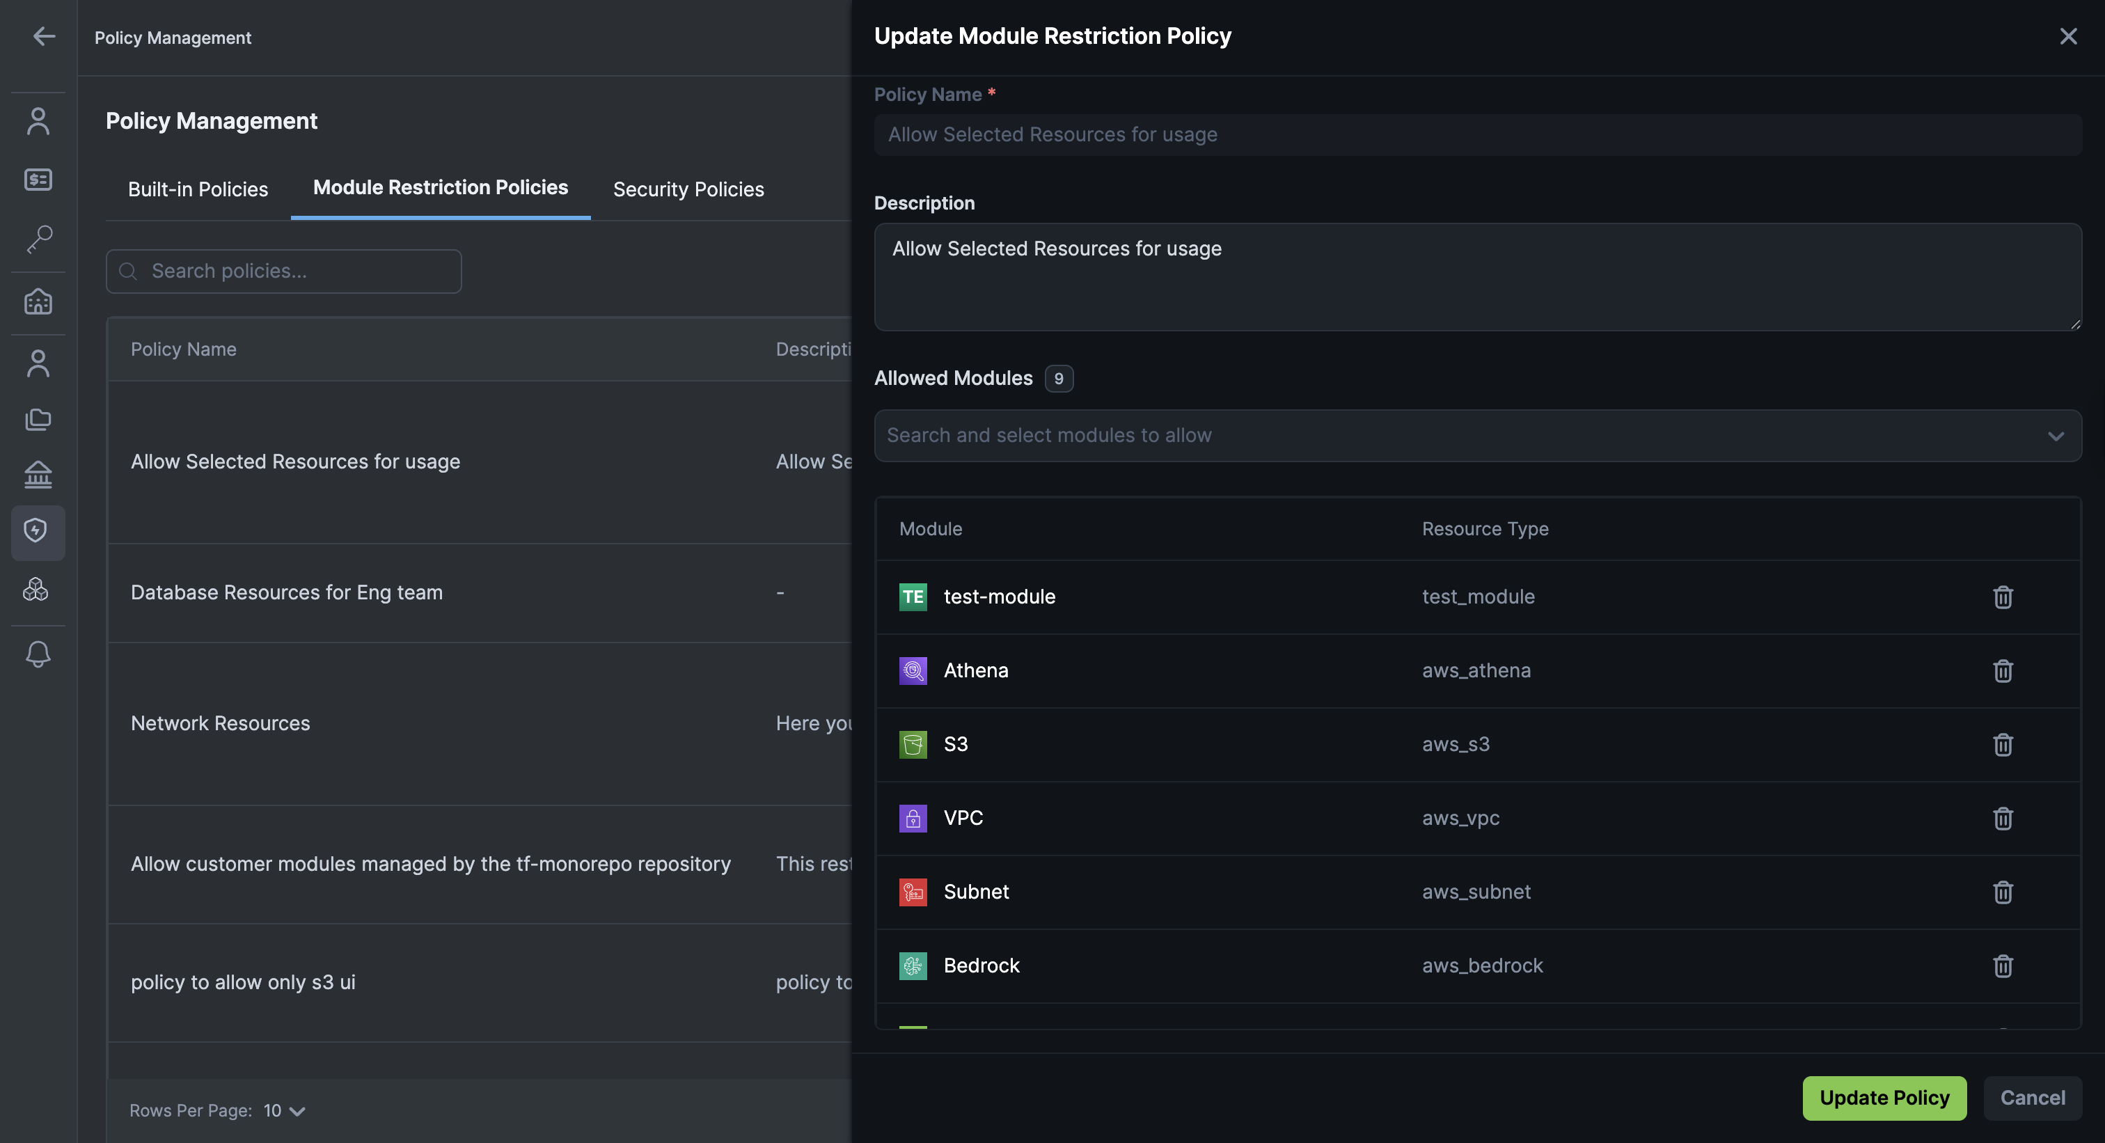Image resolution: width=2105 pixels, height=1143 pixels.
Task: Expand the allowed modules search dropdown
Action: pos(1455,436)
